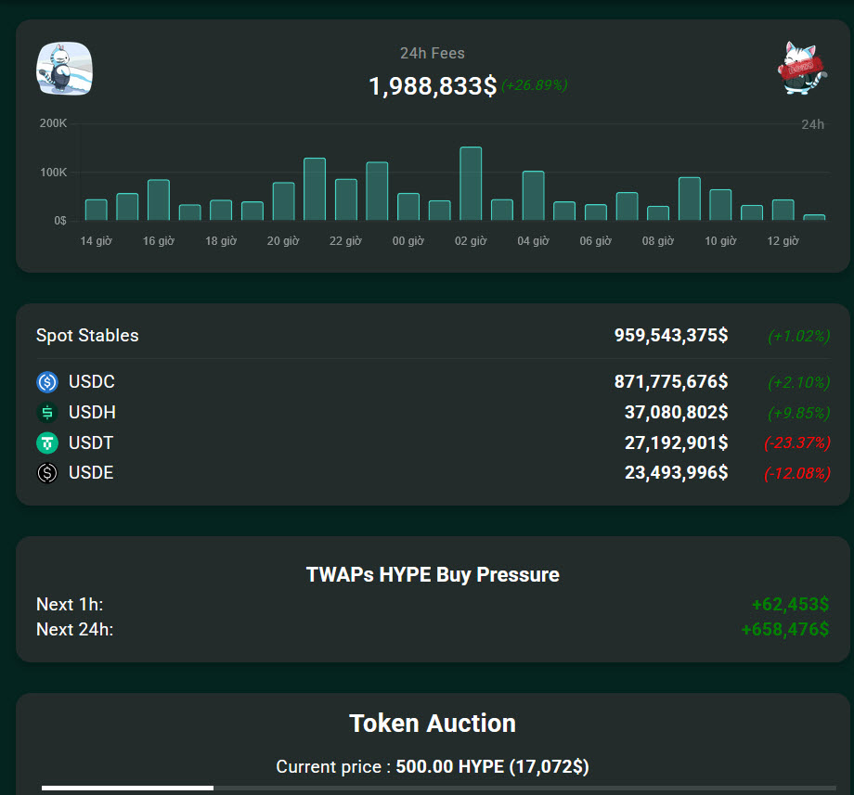Click the +26.89% fees change
The width and height of the screenshot is (854, 795).
(x=535, y=85)
